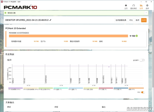The image size is (154, 112).
Task: Open the Benchmarks (基准测试) gauge tab
Action: pos(134,7)
